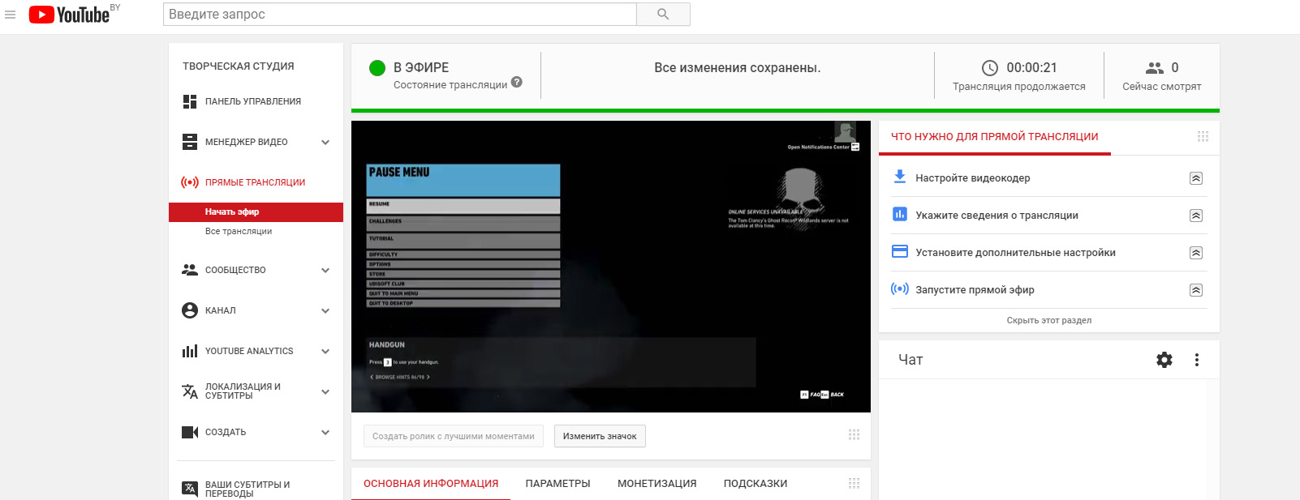Click Скрыть этот раздел link

1048,320
